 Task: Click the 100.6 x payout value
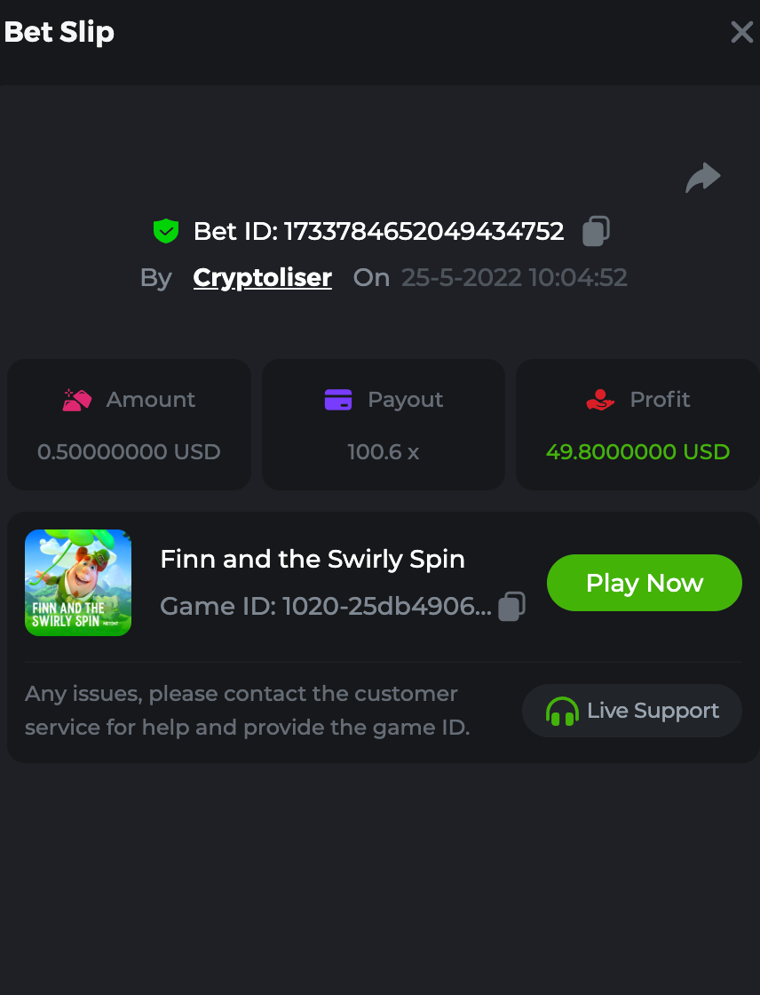(384, 451)
